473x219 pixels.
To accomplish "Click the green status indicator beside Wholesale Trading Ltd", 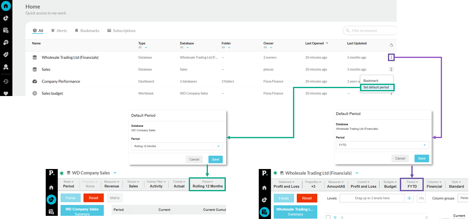I will tap(275, 173).
